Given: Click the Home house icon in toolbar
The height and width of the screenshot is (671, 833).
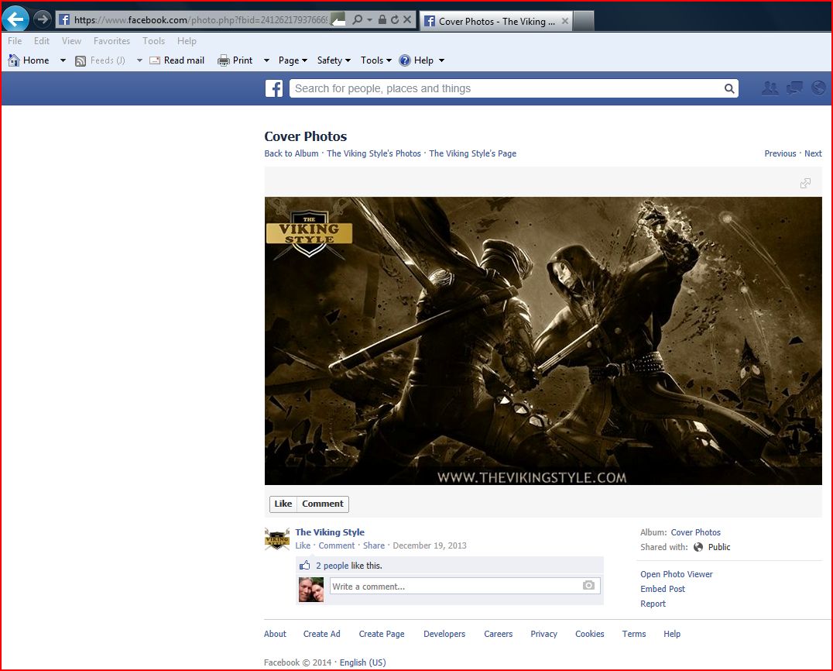Looking at the screenshot, I should 14,60.
